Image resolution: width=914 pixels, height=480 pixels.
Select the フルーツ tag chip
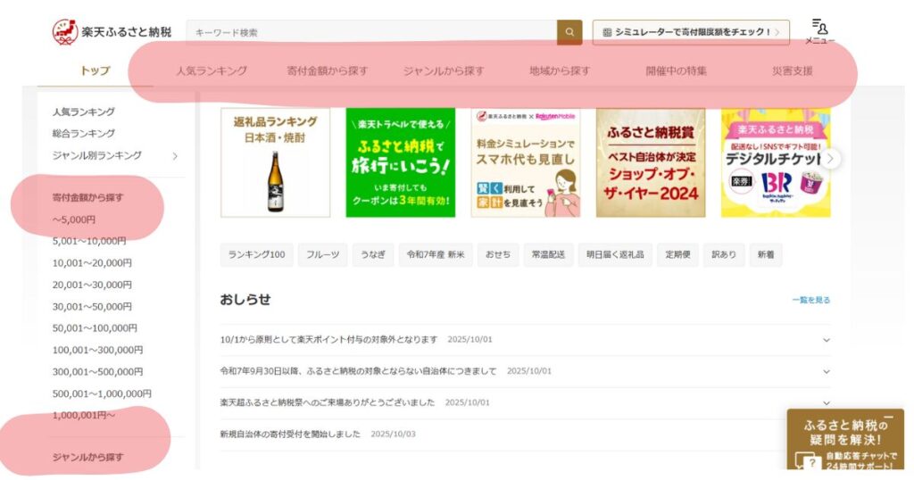point(322,255)
